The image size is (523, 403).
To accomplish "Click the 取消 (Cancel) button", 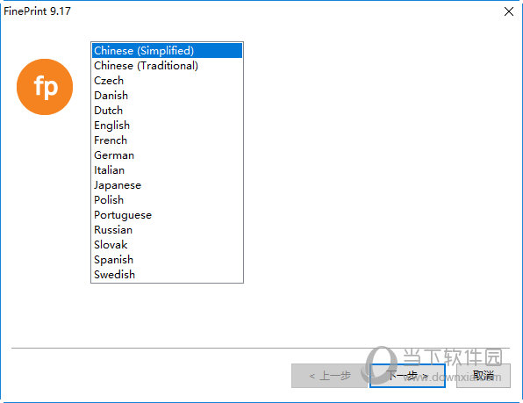I will [484, 376].
